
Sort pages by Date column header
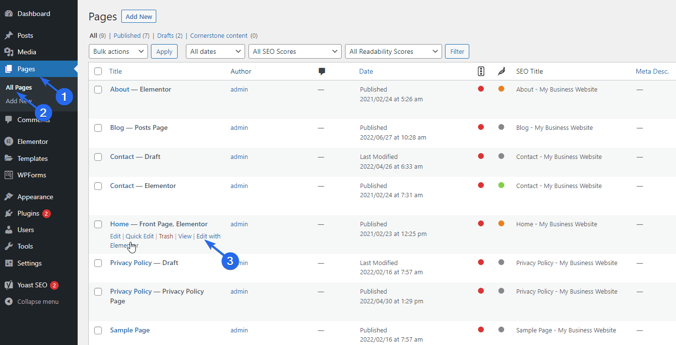[366, 71]
